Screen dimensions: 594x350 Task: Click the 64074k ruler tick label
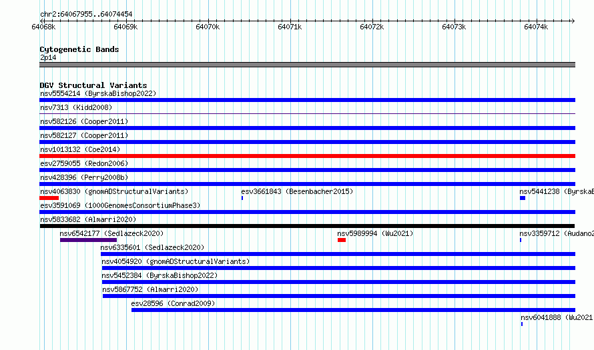pos(536,27)
